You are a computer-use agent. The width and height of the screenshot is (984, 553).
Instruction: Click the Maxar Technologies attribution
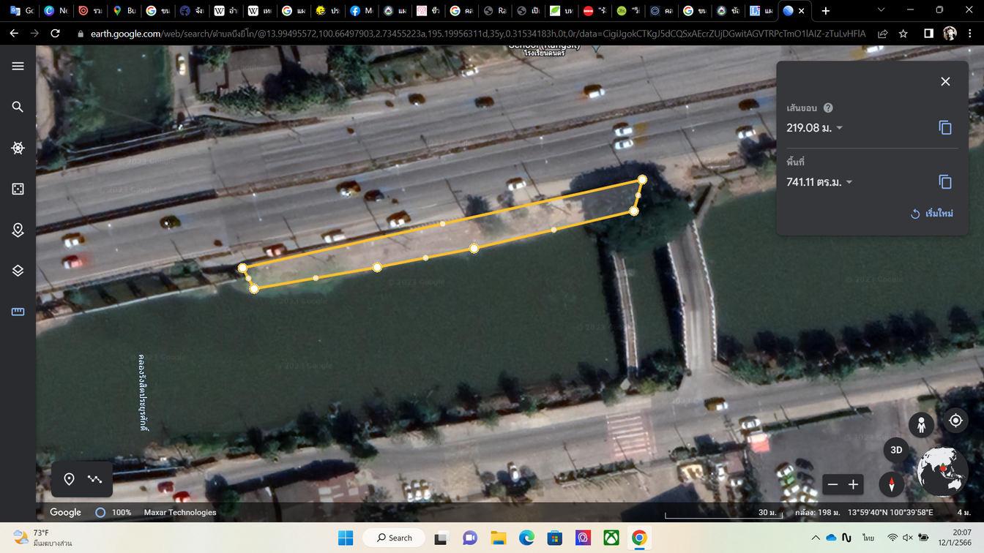click(180, 512)
